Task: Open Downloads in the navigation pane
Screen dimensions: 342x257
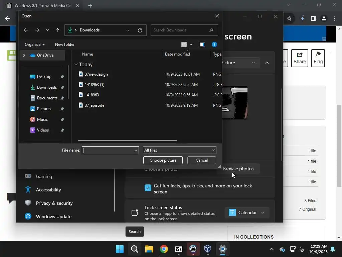Action: click(47, 87)
